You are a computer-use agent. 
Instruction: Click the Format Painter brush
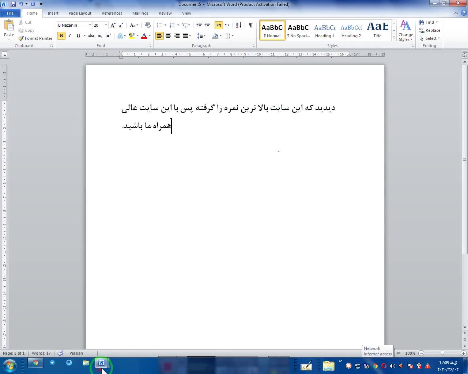click(35, 38)
